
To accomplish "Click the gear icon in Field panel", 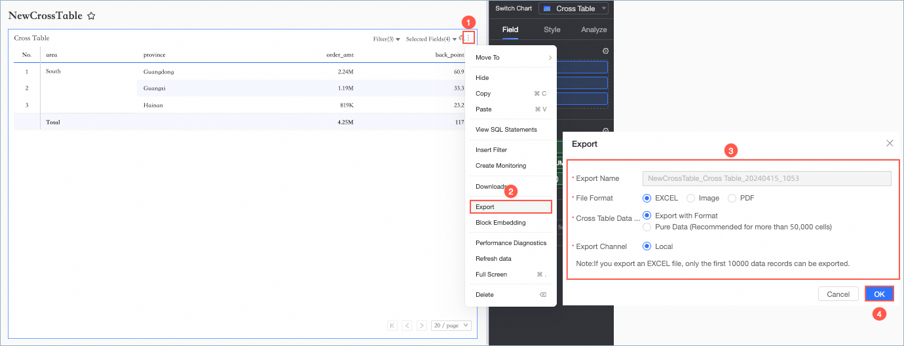I will pos(605,51).
